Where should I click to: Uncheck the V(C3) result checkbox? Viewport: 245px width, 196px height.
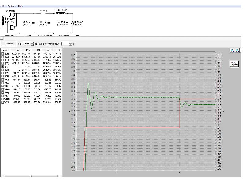2,86
